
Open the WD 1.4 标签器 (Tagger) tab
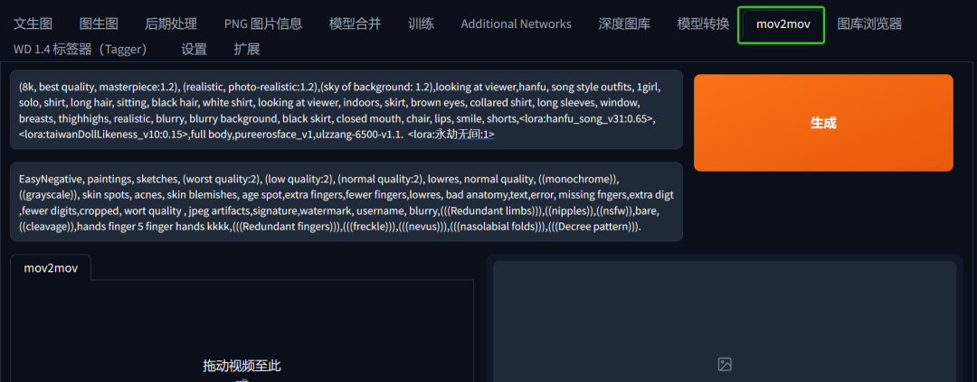click(x=83, y=49)
